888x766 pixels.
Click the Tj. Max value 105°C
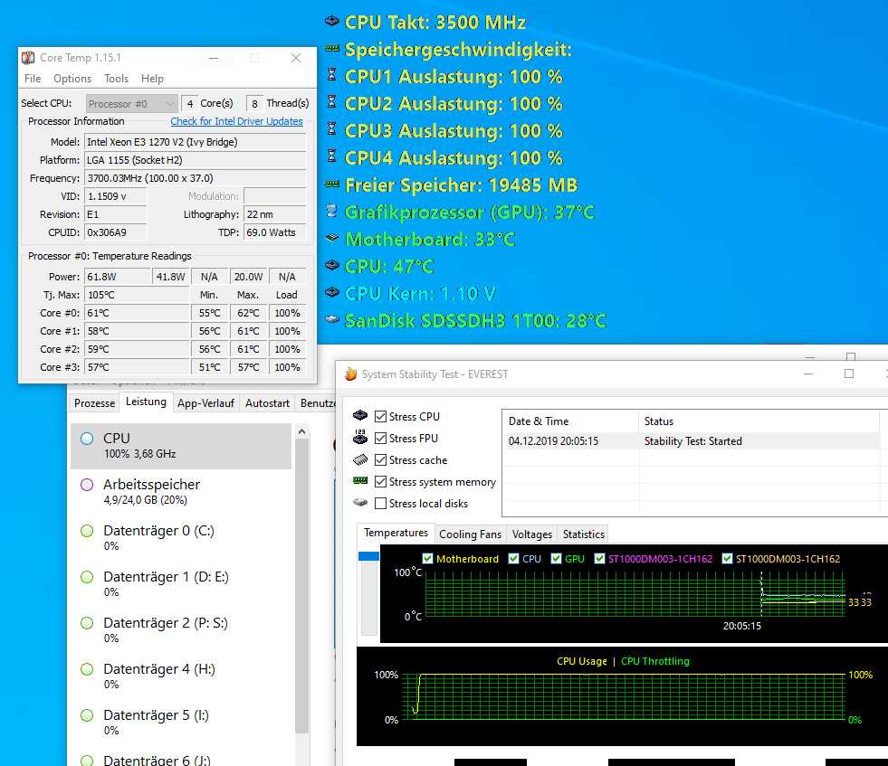(x=137, y=295)
